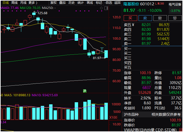
Task: Click the ¥ icon beside 卖五
Action: [133, 25]
